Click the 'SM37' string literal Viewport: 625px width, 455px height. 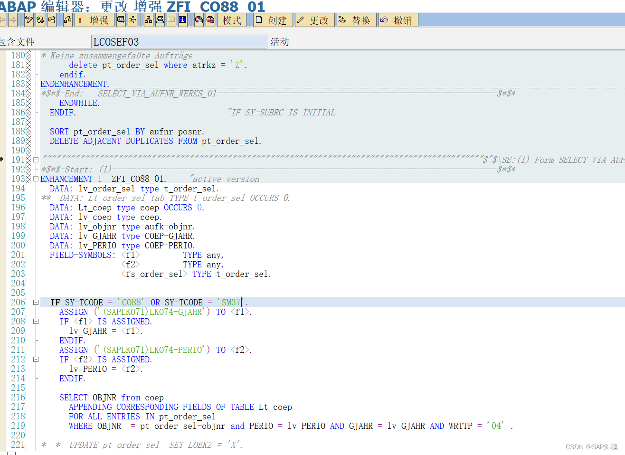(231, 303)
